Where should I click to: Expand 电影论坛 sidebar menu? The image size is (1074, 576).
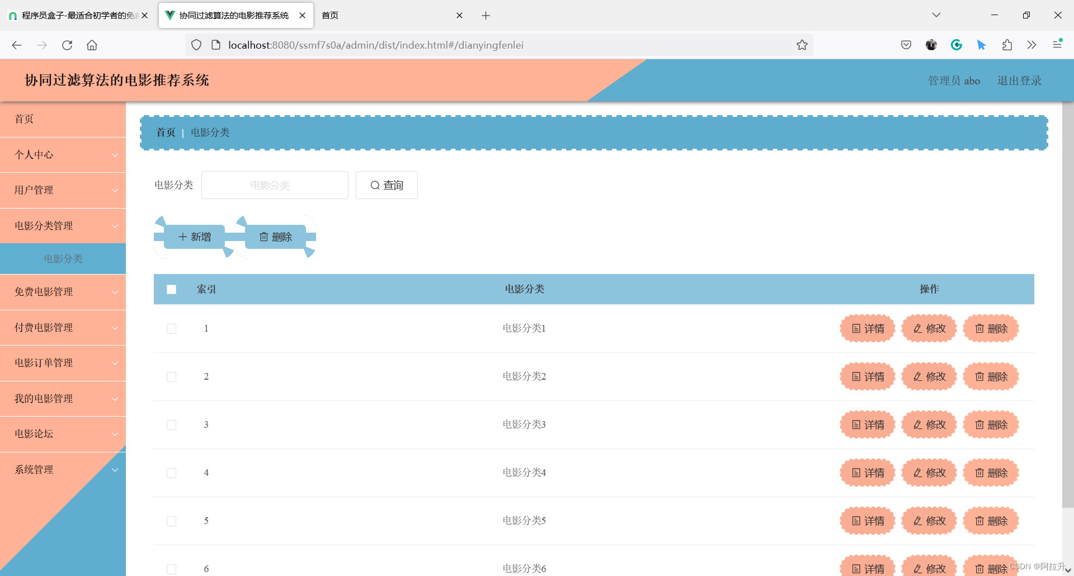click(x=63, y=434)
